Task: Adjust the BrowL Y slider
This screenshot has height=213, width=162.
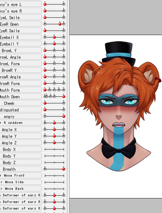Action: click(54, 50)
